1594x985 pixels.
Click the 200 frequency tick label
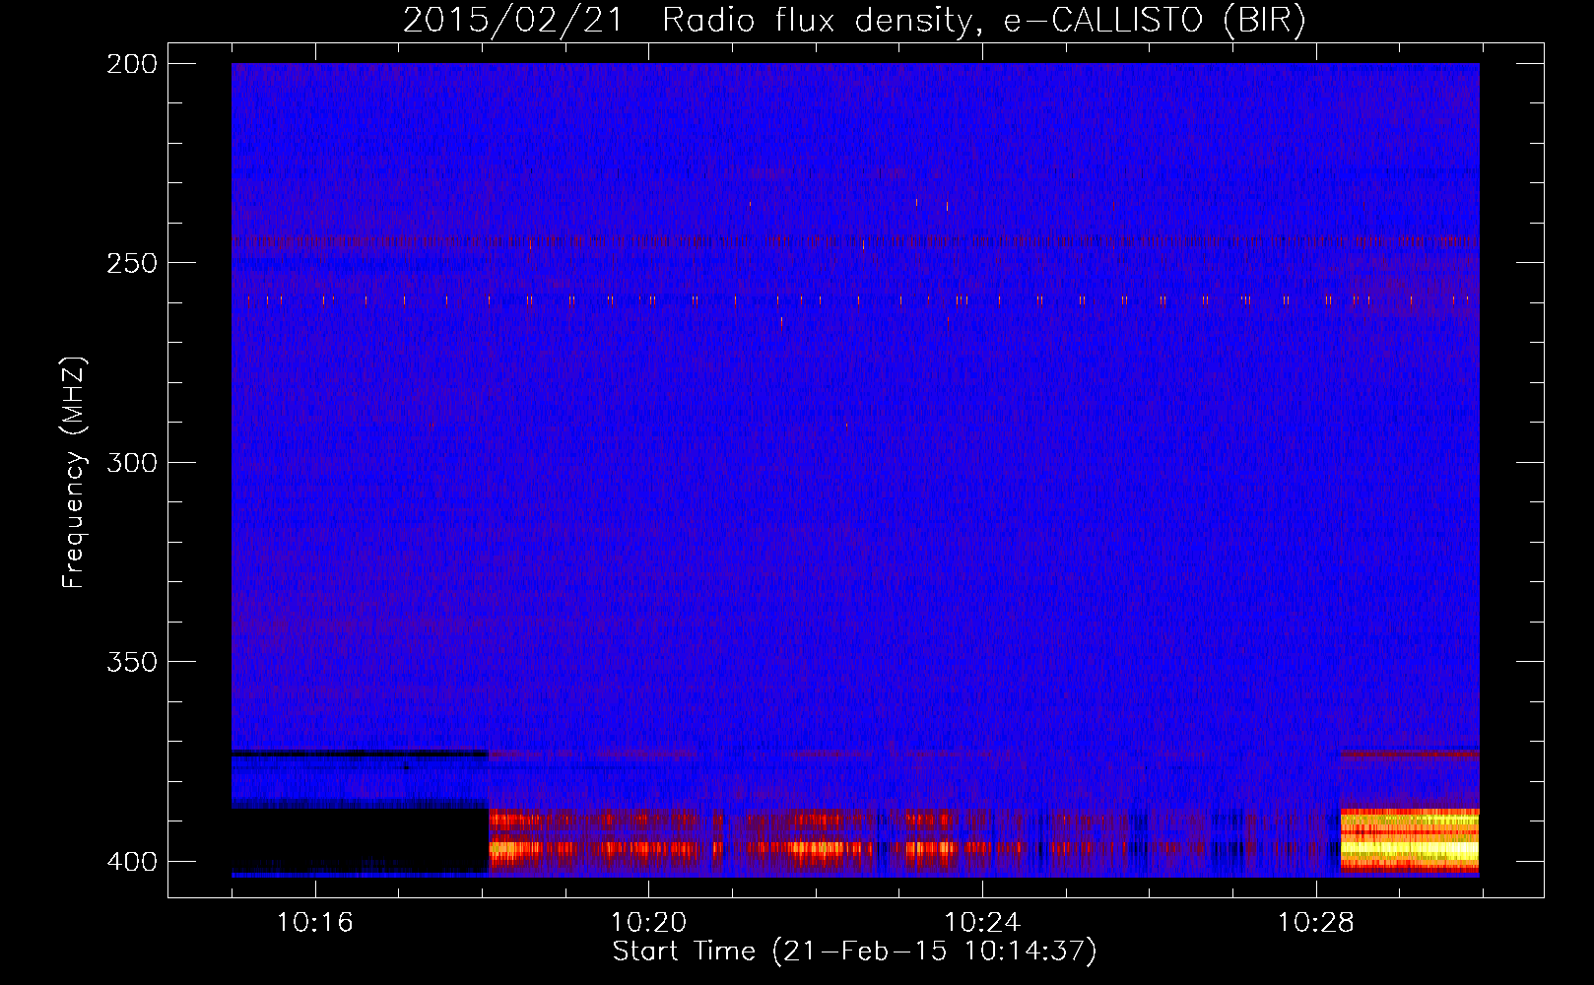pos(132,64)
